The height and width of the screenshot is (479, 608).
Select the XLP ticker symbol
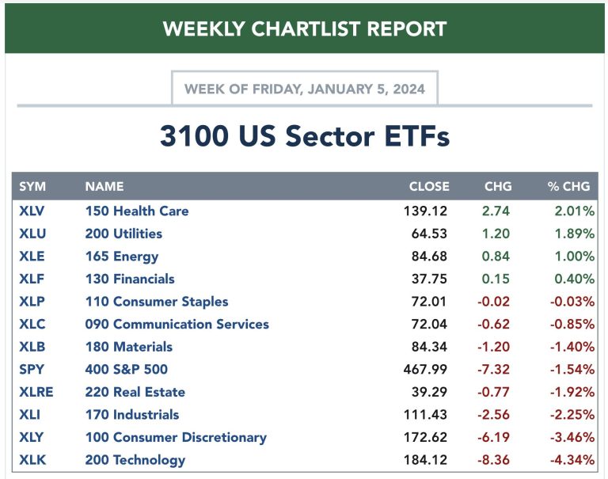[31, 302]
